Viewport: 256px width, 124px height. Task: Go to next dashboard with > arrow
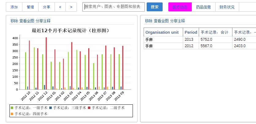[71, 7]
